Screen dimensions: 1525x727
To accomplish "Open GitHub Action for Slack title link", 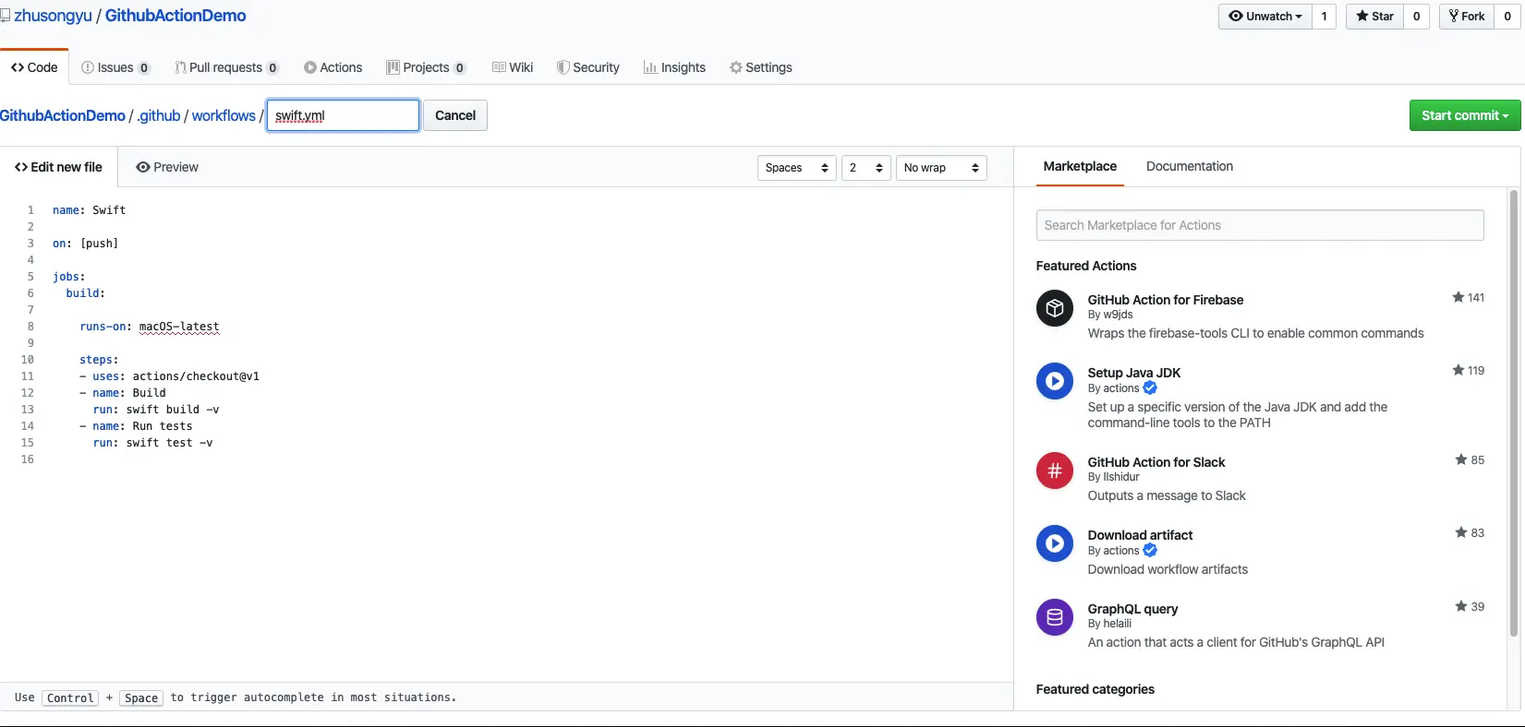I will (x=1156, y=462).
